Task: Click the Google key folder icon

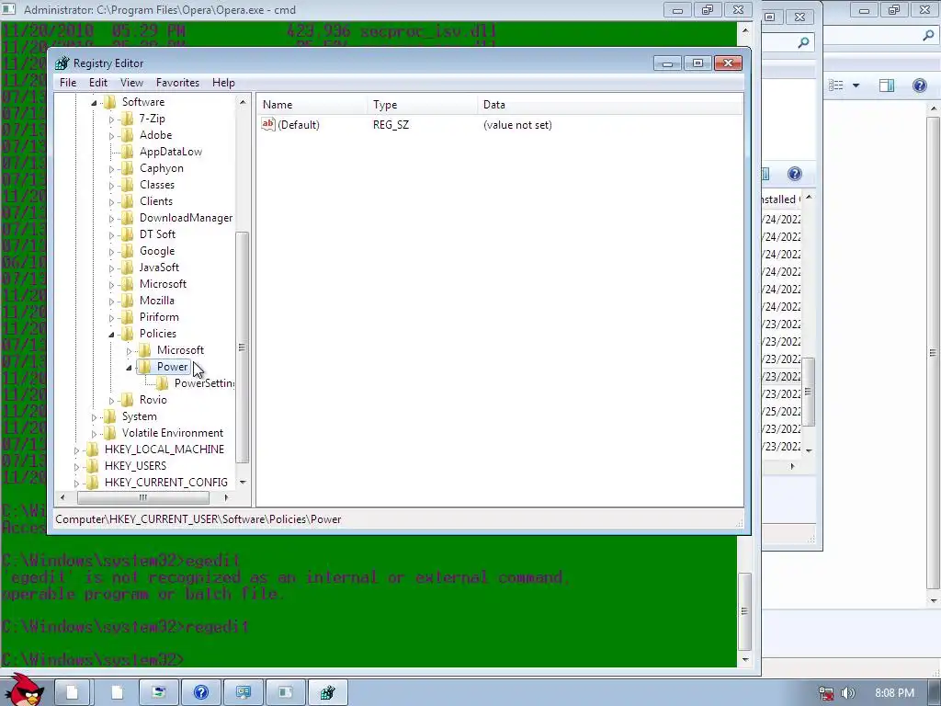Action: pos(127,251)
